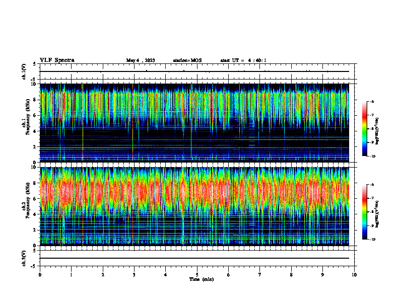Screen dimensions: 399x308
Task: Click the "3" tick on the time axis
Action: tap(134, 275)
